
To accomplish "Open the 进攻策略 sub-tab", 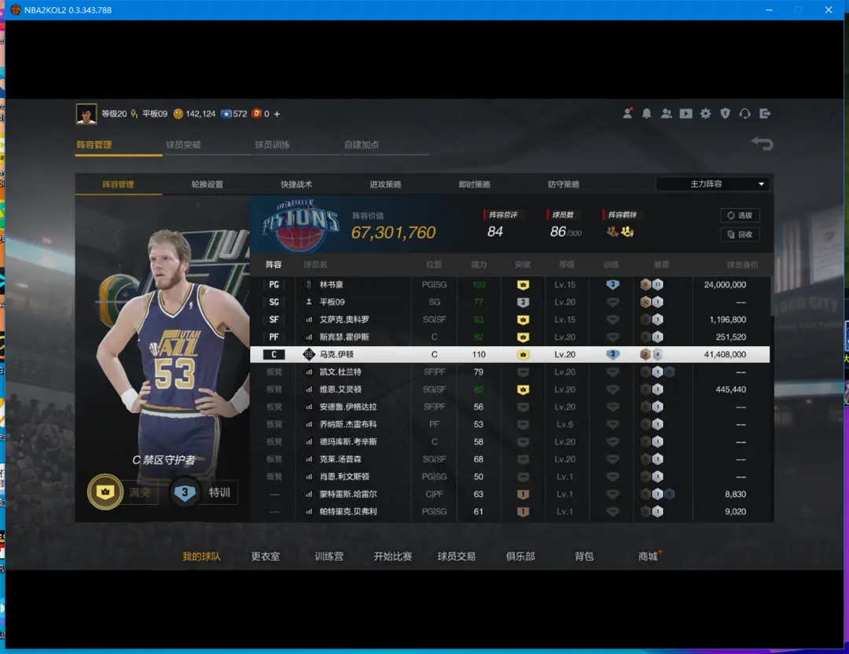I will [x=385, y=184].
